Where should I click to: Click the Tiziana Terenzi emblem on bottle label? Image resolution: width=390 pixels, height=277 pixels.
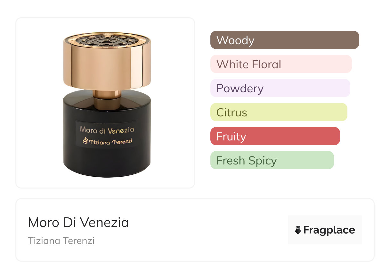pyautogui.click(x=85, y=141)
